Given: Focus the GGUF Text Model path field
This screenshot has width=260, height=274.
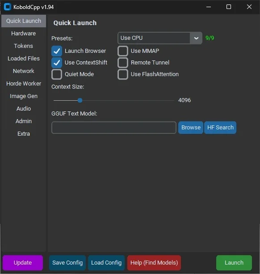Looking at the screenshot, I should (x=114, y=128).
